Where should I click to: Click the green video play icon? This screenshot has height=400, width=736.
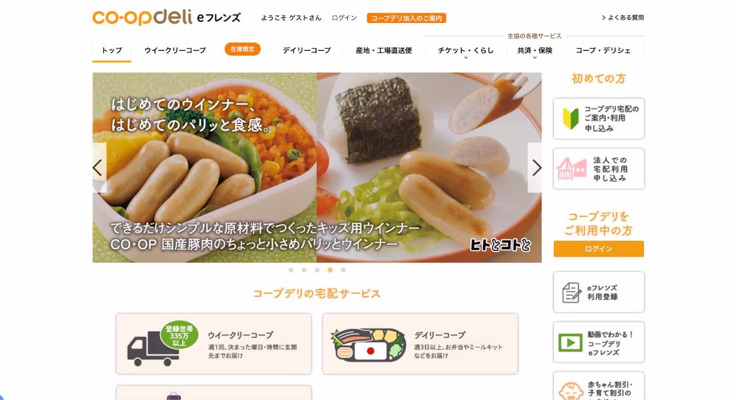click(570, 343)
